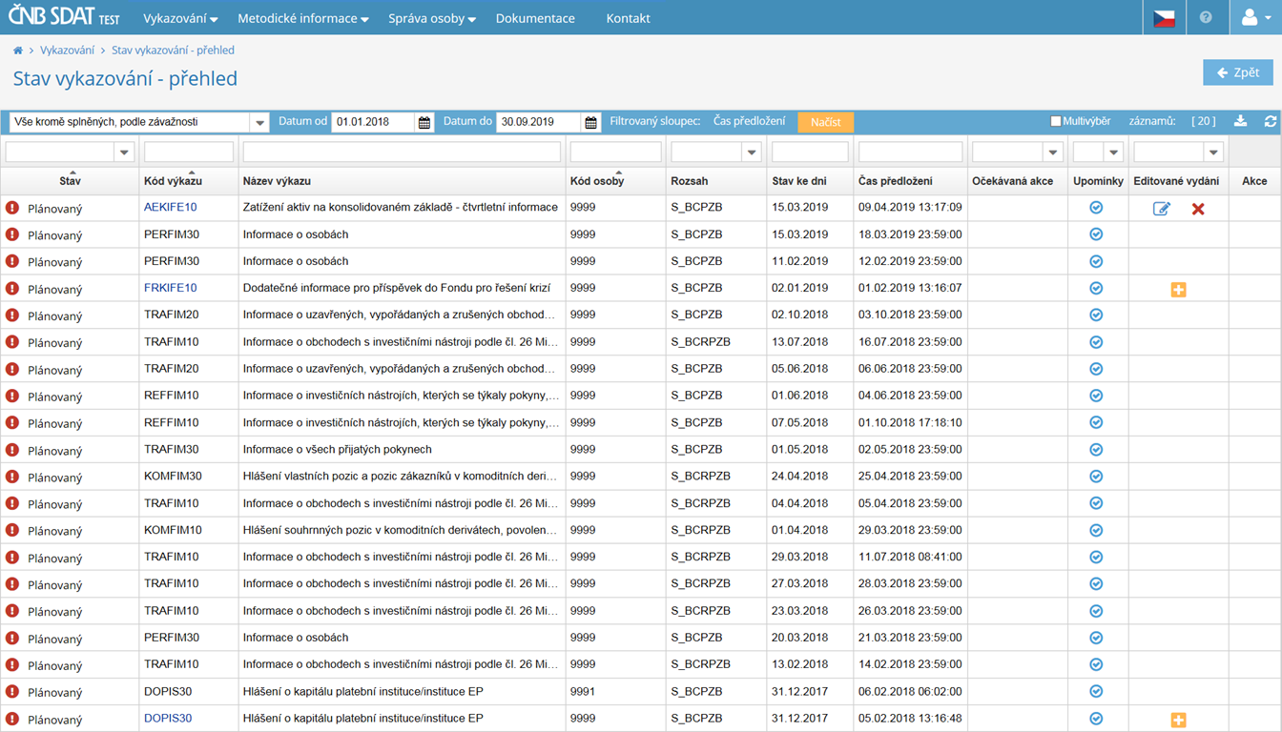Click red alert icon in FRKIFE10 row
Image resolution: width=1282 pixels, height=732 pixels.
pyautogui.click(x=12, y=288)
